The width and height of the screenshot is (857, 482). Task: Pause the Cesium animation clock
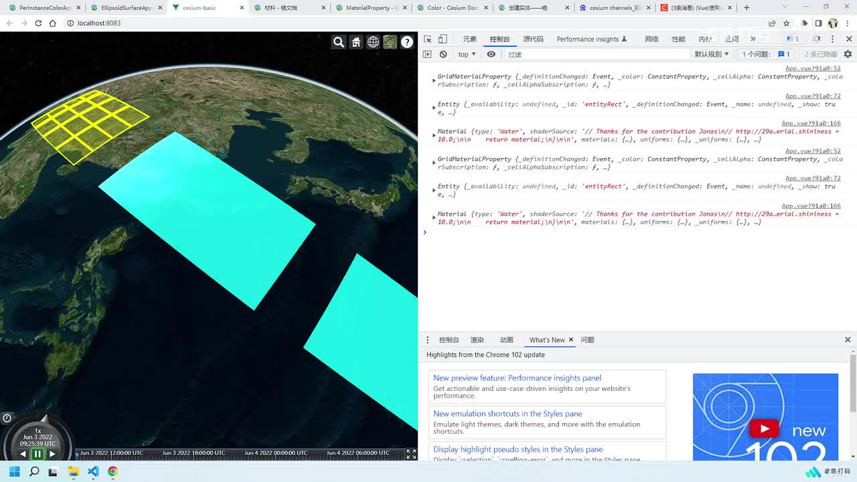[x=37, y=454]
